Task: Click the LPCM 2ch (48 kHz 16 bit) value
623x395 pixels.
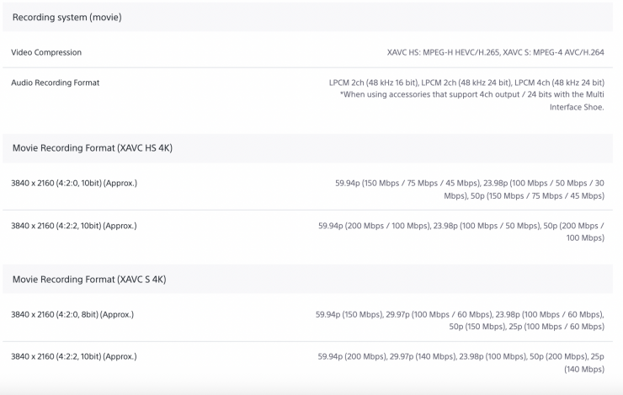Action: [x=371, y=83]
